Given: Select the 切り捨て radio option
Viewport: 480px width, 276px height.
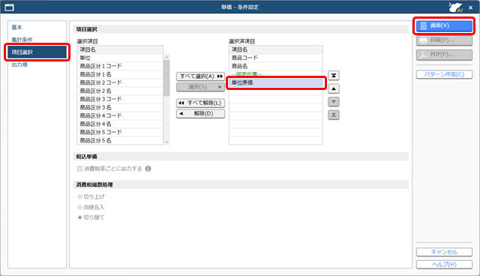Looking at the screenshot, I should pos(80,217).
